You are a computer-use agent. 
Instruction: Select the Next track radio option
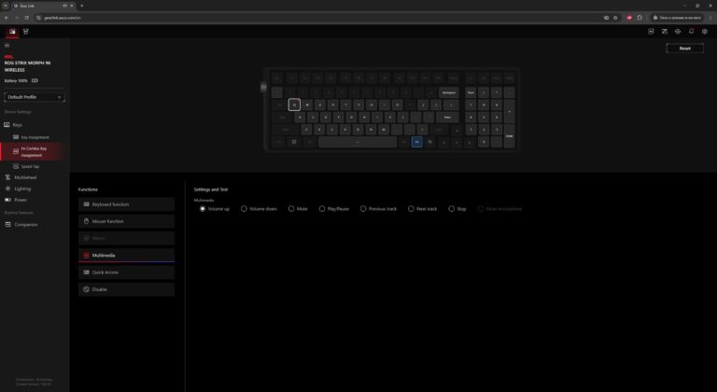click(x=411, y=208)
